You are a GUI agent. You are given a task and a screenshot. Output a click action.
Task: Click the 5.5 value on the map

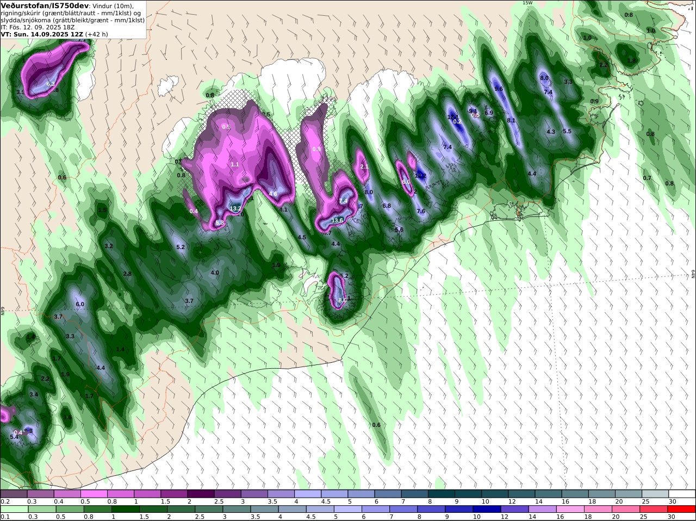(567, 131)
